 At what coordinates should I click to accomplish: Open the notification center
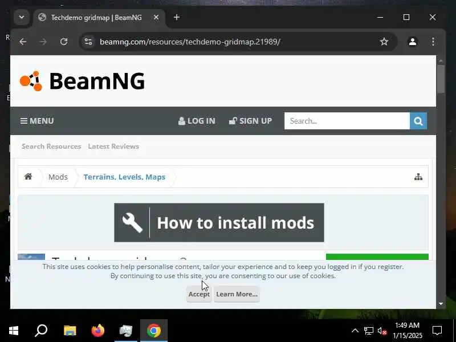(x=437, y=331)
